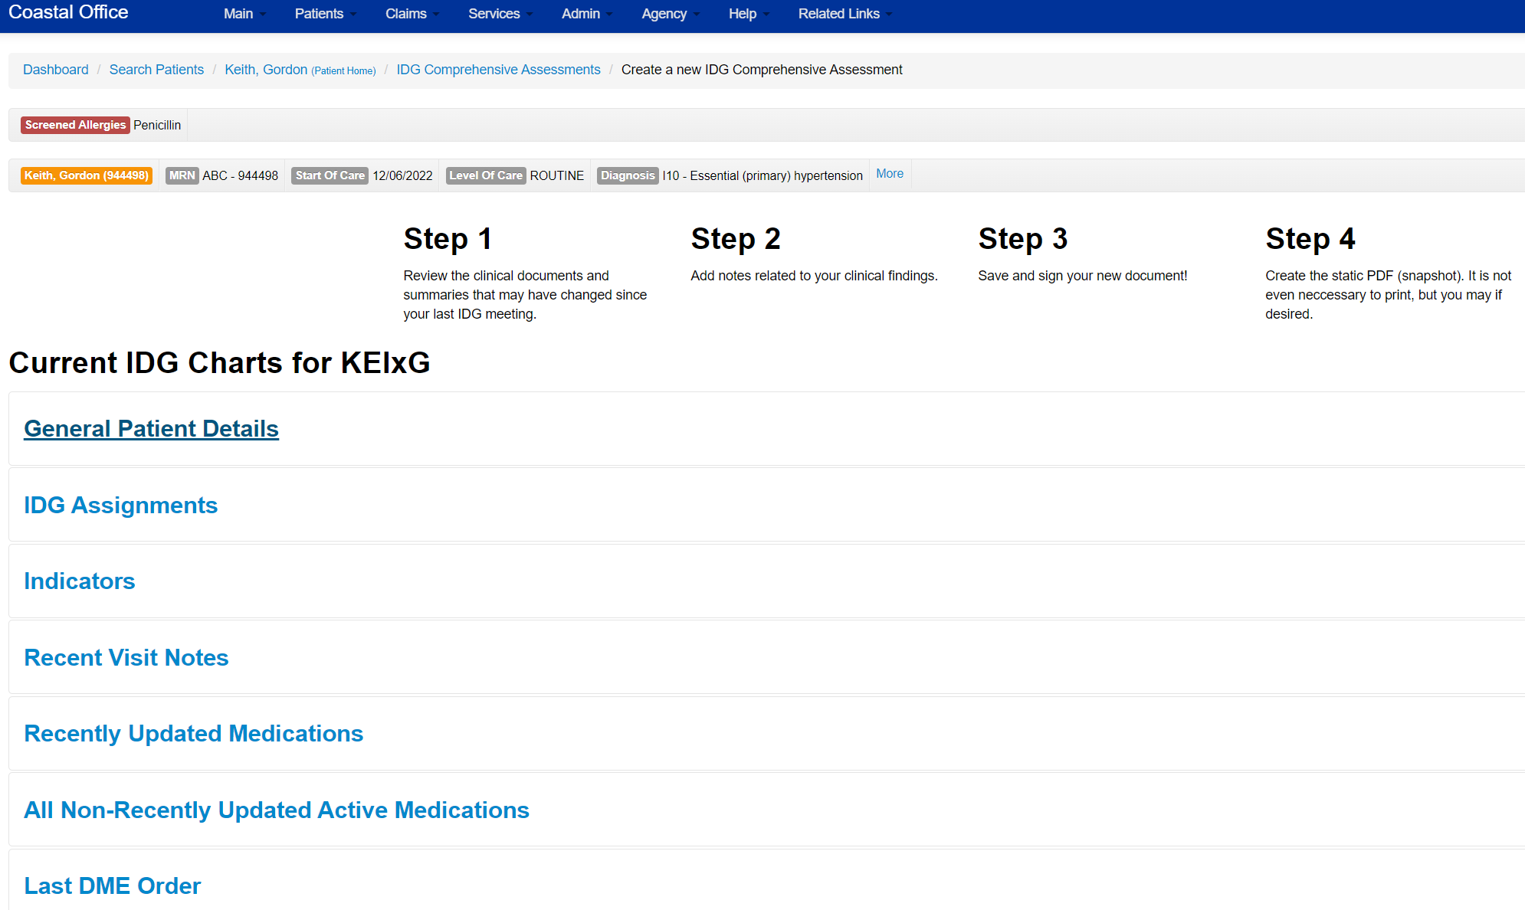Open the Related Links menu

click(844, 14)
